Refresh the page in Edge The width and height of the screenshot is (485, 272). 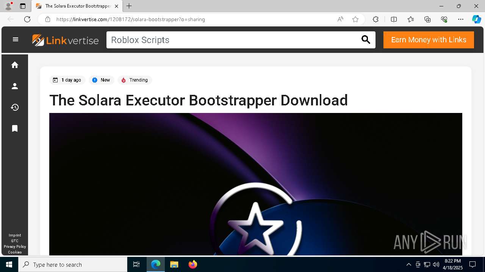[27, 19]
